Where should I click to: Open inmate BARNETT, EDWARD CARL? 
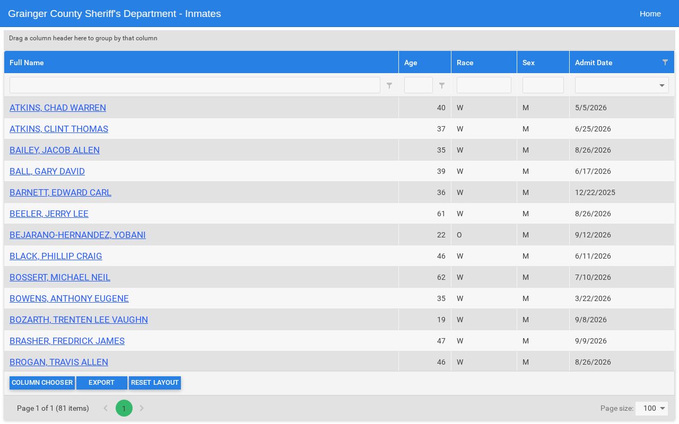(x=60, y=192)
